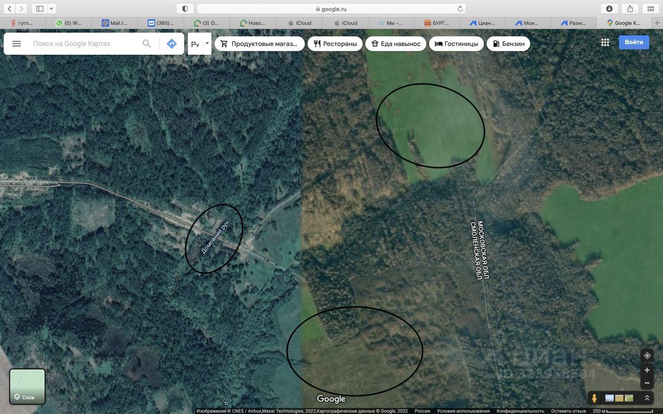This screenshot has width=663, height=414.
Task: Switch to the second iCloud tab
Action: [x=345, y=23]
